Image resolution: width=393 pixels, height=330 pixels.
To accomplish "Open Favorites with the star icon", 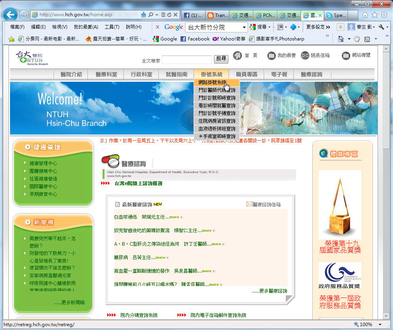I will pyautogui.click(x=375, y=15).
